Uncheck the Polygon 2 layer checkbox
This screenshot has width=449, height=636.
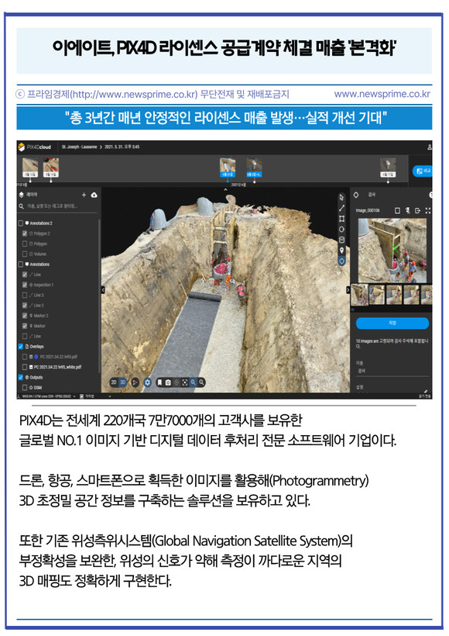[x=25, y=233]
